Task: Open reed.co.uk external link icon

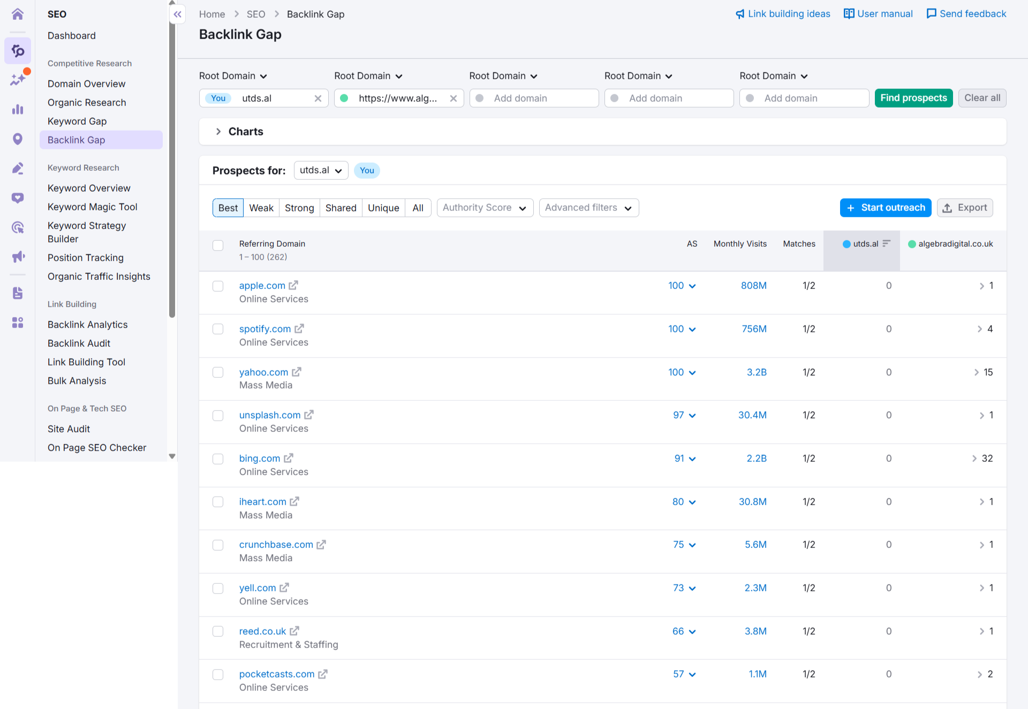Action: point(294,631)
